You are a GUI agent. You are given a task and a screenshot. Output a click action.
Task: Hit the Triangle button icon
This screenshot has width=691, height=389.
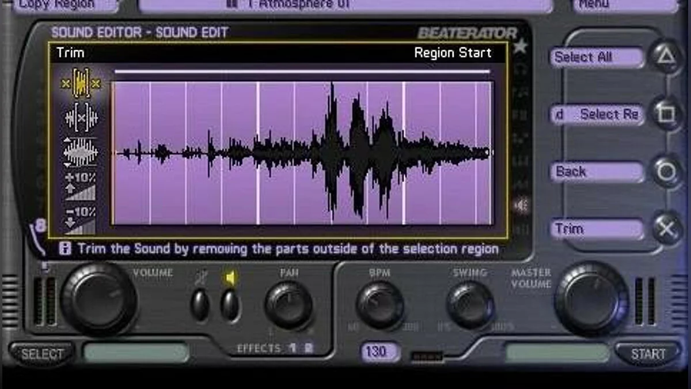tap(666, 56)
